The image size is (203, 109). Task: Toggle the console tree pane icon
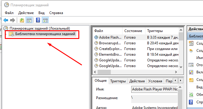coord(29,20)
